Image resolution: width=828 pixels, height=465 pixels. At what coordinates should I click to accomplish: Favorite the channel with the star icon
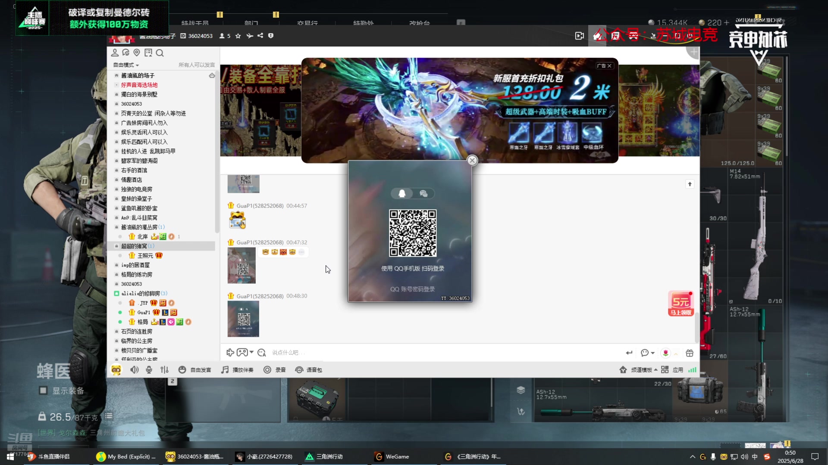pos(238,36)
